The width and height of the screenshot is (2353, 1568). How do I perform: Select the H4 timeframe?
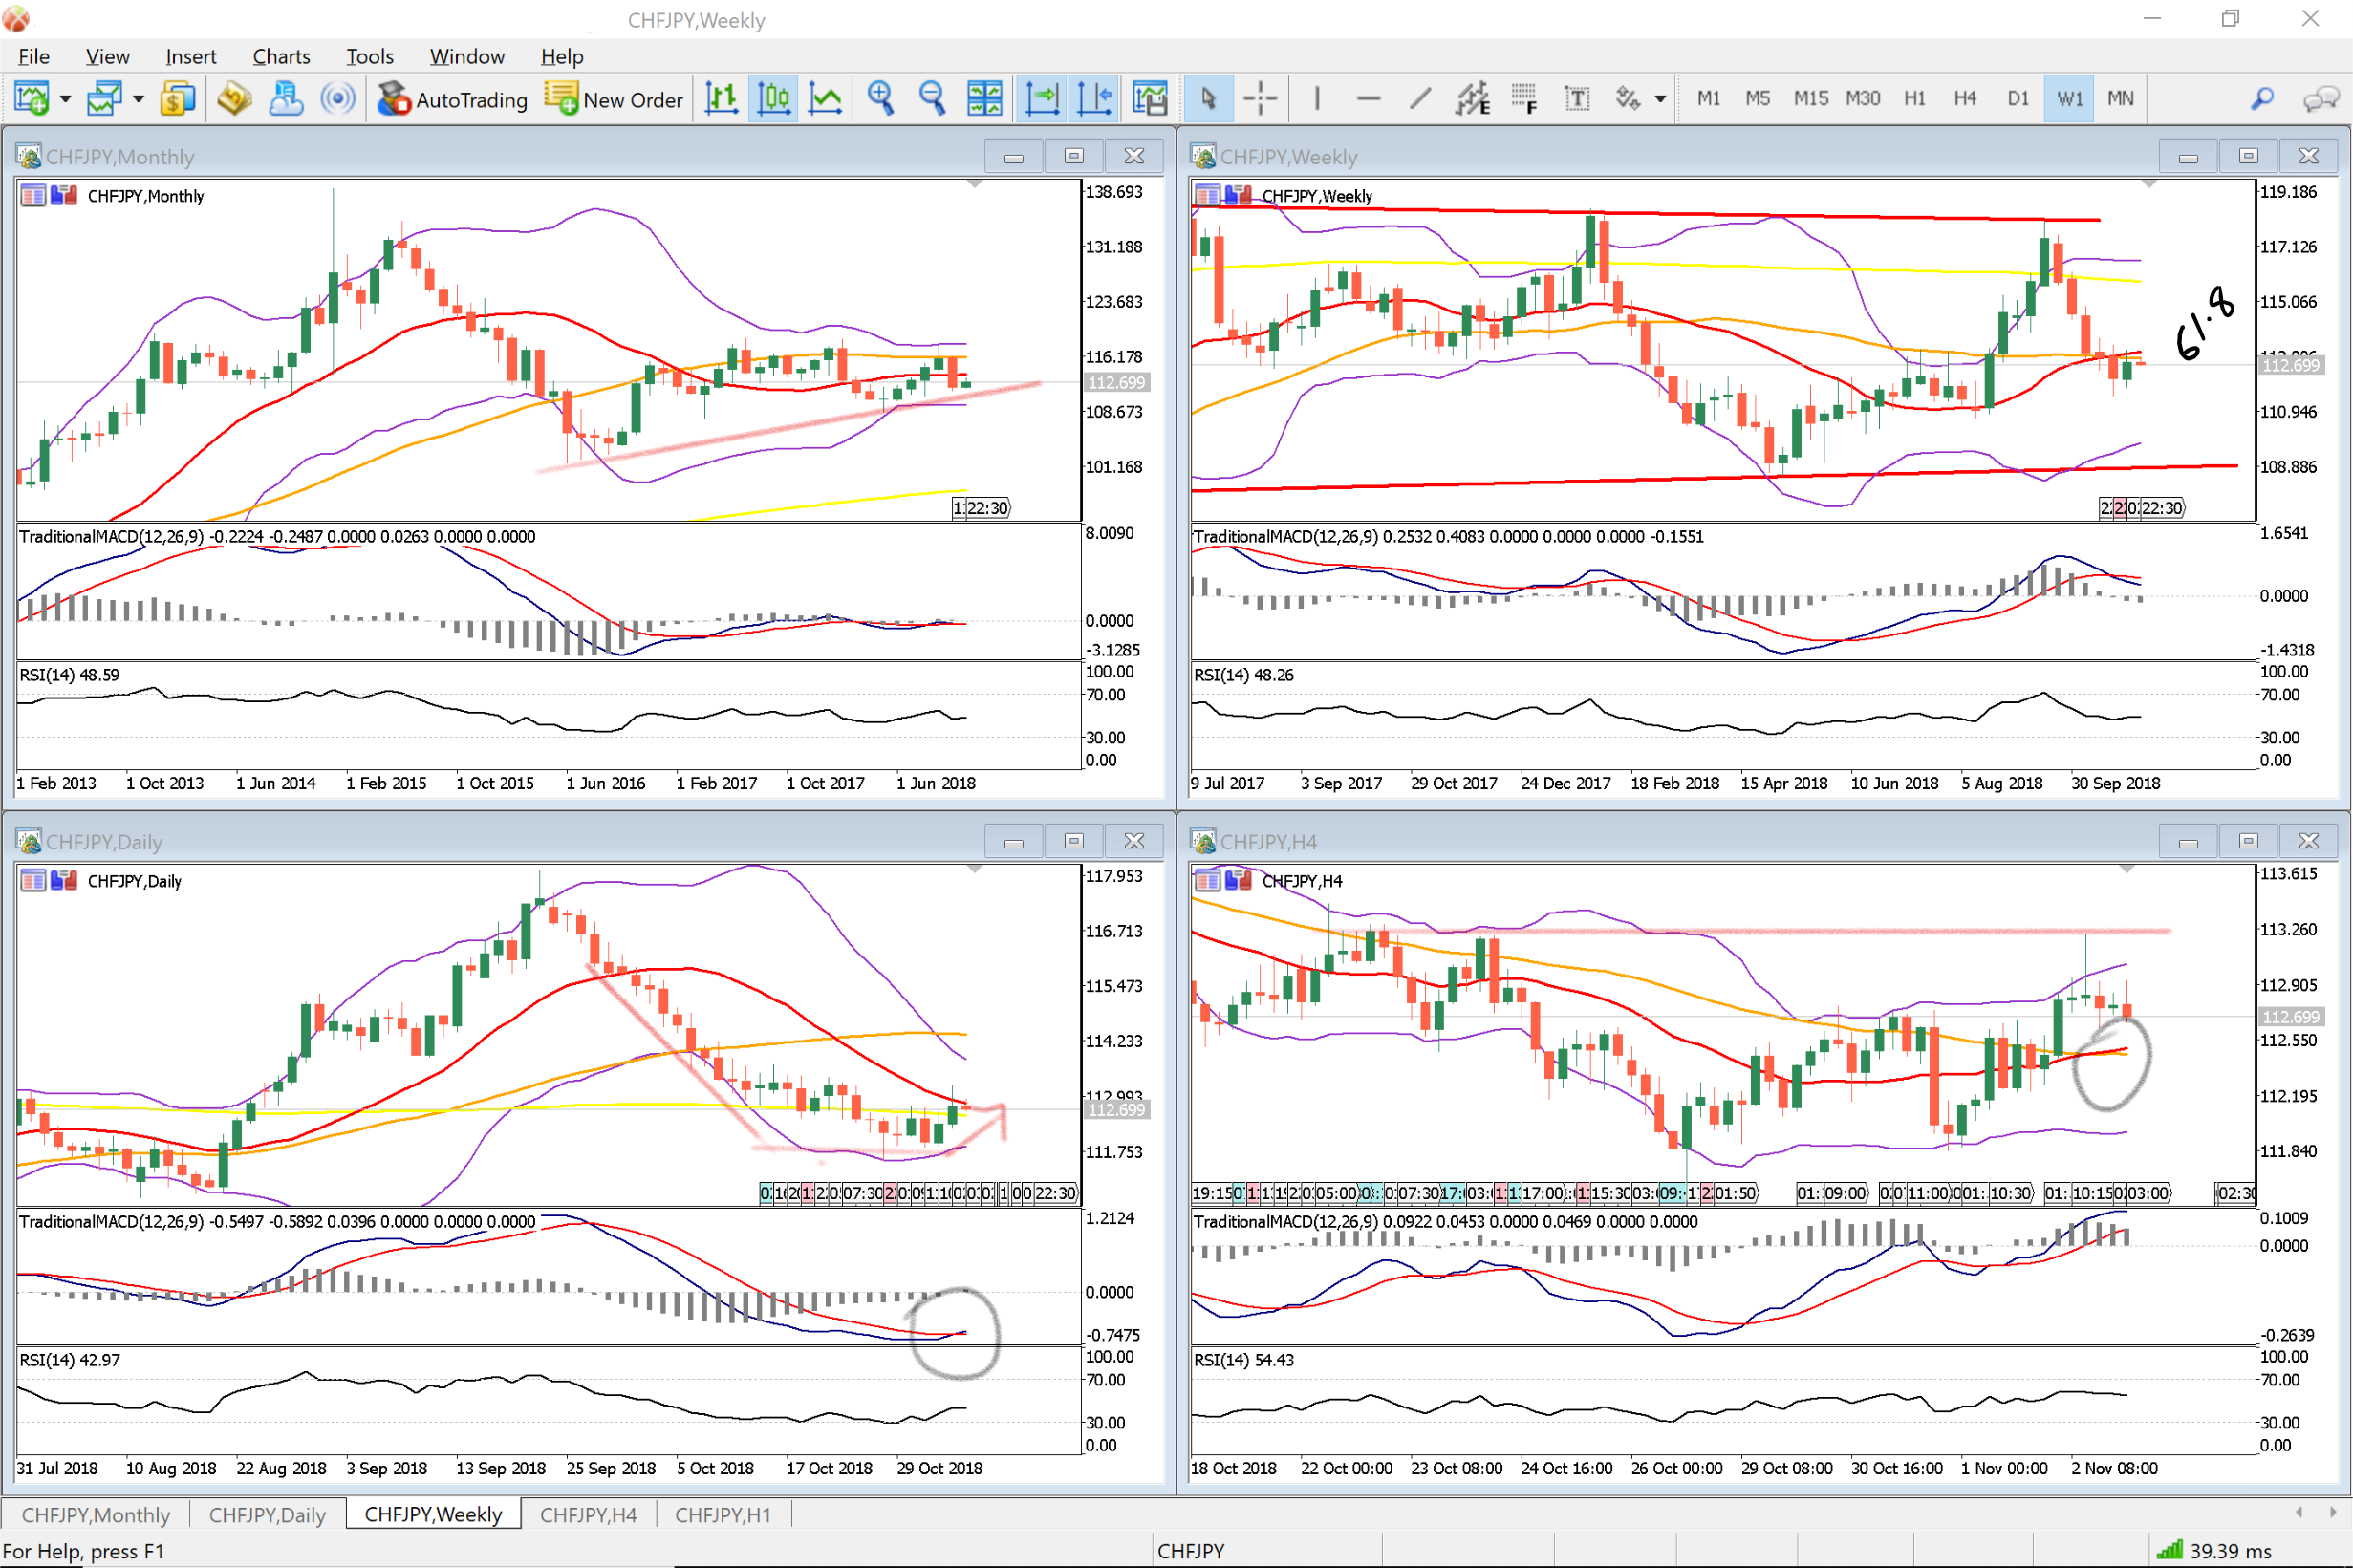(1964, 98)
